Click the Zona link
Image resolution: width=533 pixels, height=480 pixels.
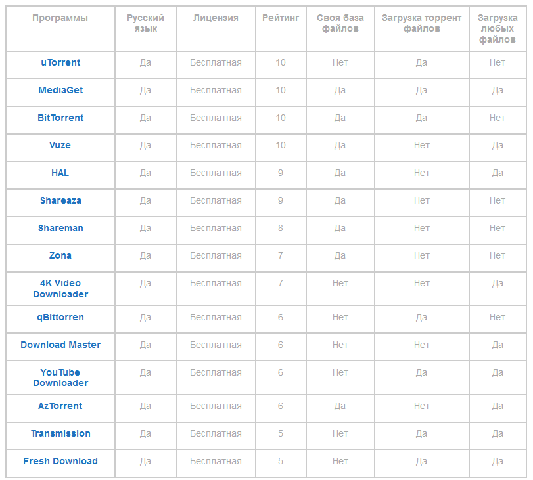click(60, 255)
